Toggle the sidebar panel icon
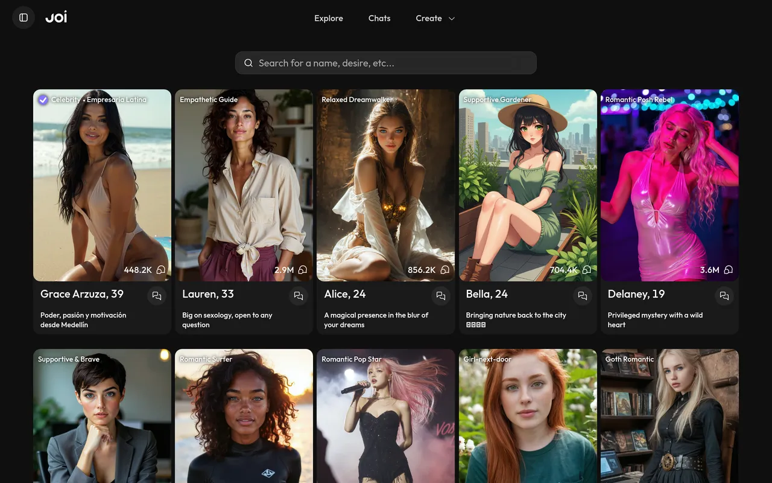 tap(24, 18)
